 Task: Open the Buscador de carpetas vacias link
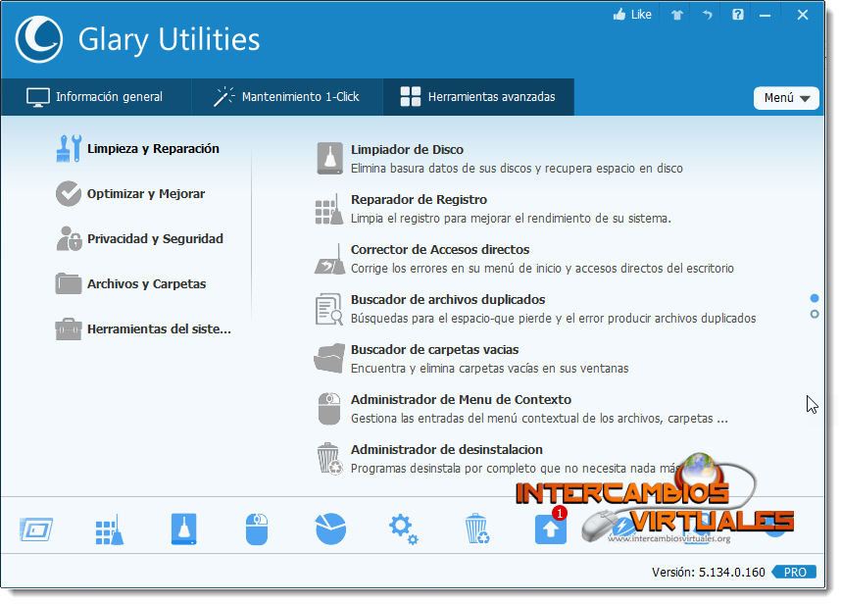(434, 350)
